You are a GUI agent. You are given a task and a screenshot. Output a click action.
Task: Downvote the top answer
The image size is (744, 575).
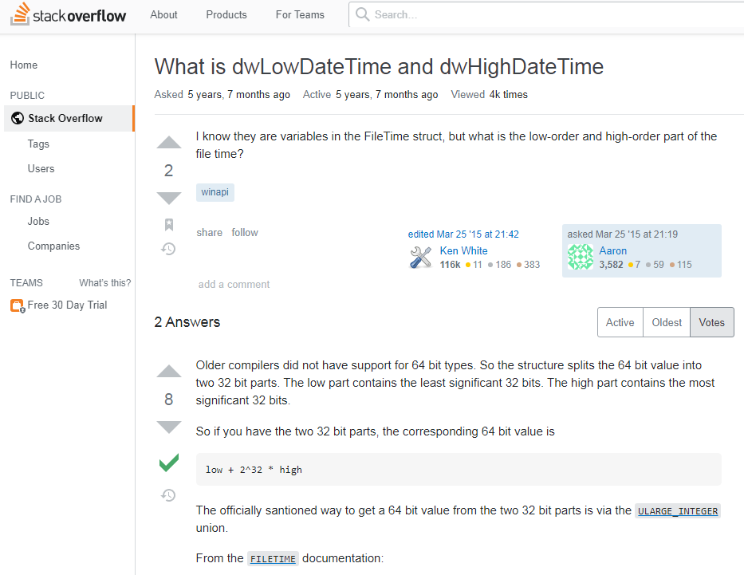[x=168, y=427]
